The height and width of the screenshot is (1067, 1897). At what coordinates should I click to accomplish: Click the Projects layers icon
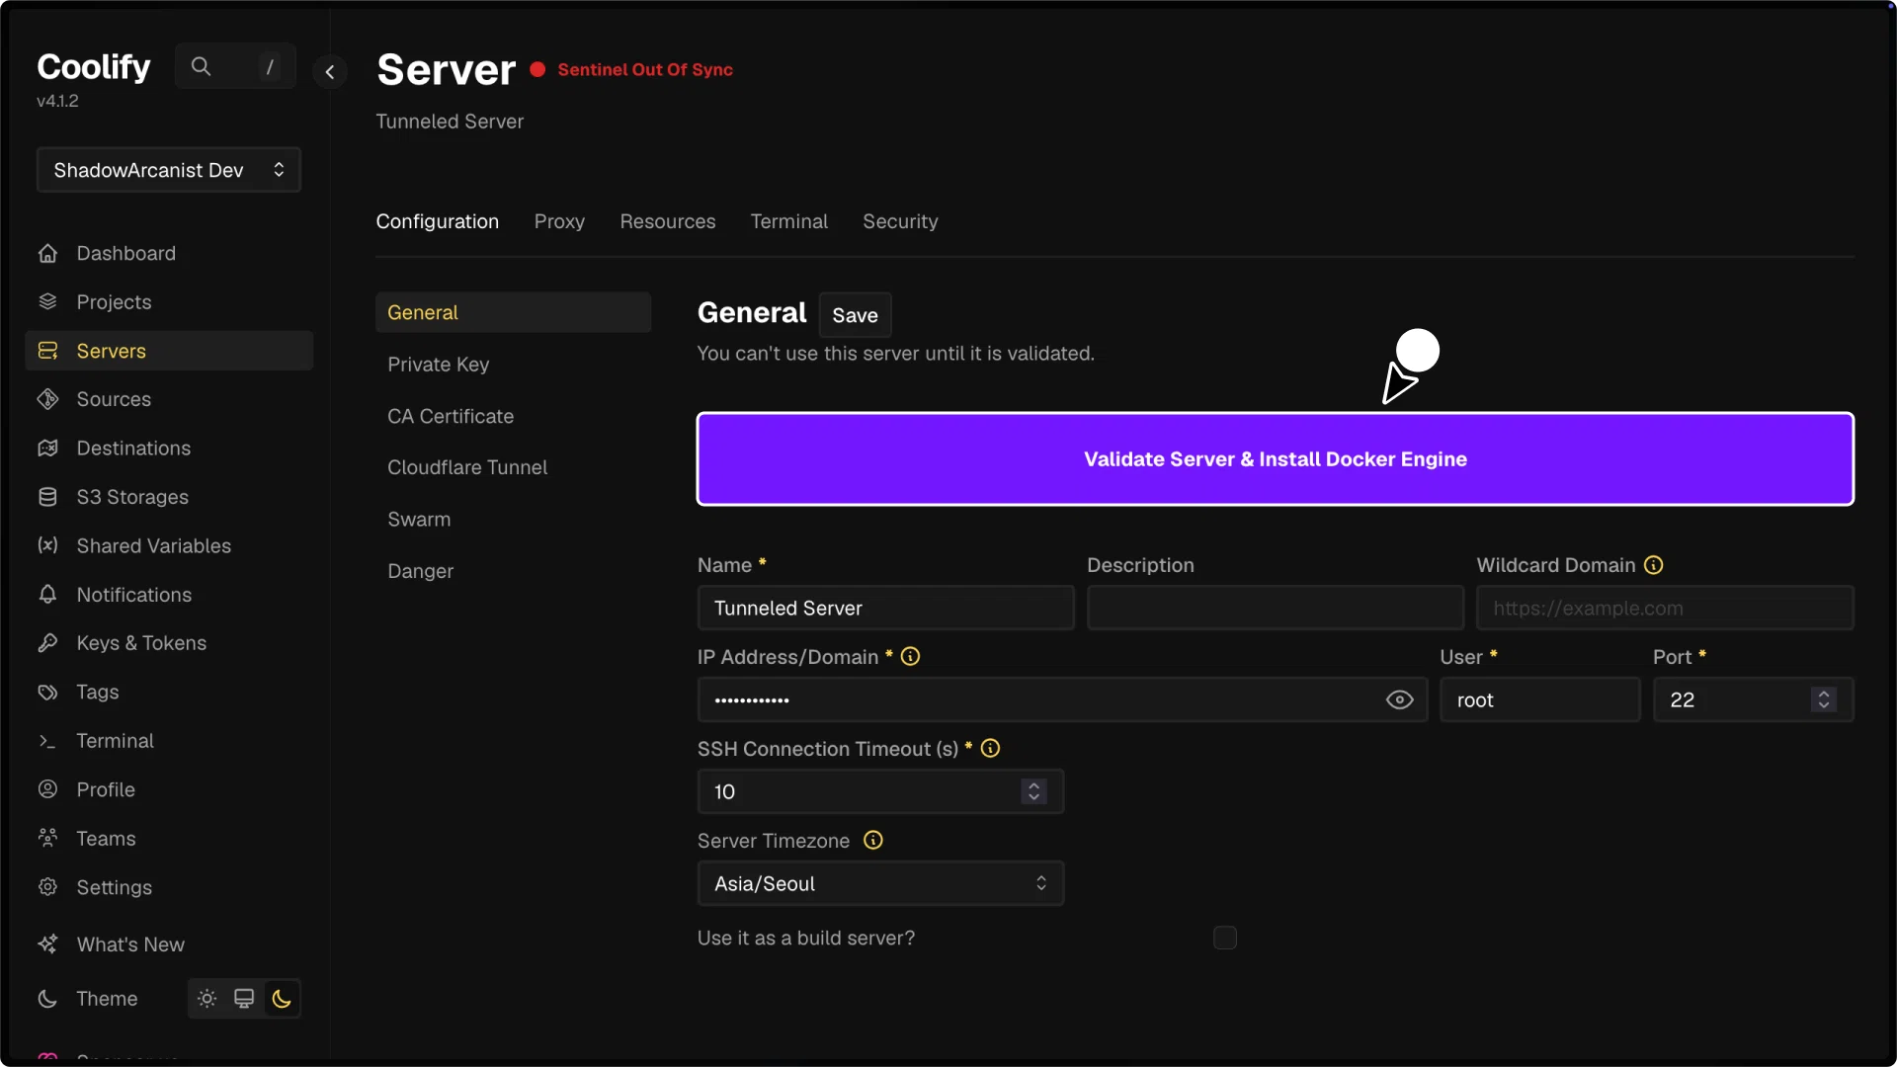point(47,301)
